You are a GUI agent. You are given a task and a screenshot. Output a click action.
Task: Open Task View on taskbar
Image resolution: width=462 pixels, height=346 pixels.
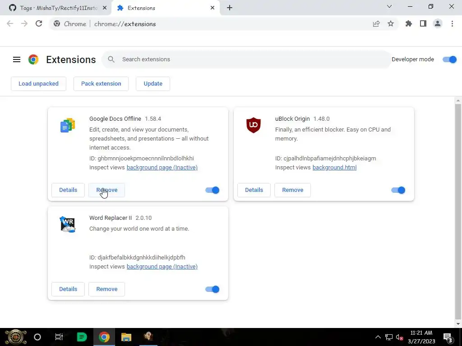[59, 337]
